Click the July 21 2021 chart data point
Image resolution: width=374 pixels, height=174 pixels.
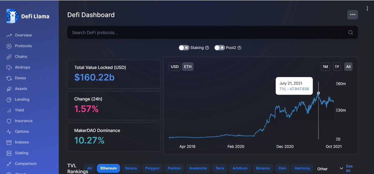[x=318, y=93]
